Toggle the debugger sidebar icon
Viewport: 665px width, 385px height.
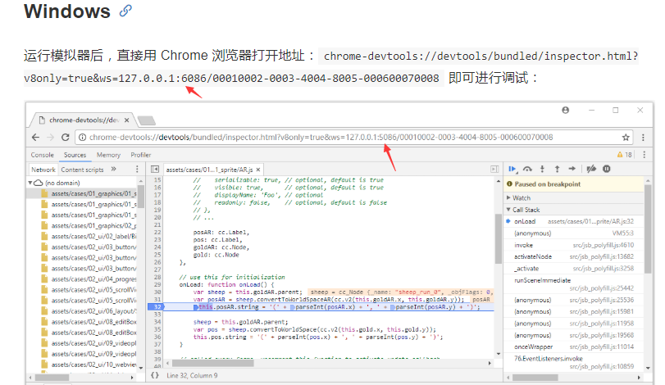point(494,170)
